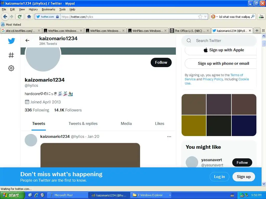Bookmark this page with the star icon
Viewport: 266px width, 199px height.
coord(200,17)
